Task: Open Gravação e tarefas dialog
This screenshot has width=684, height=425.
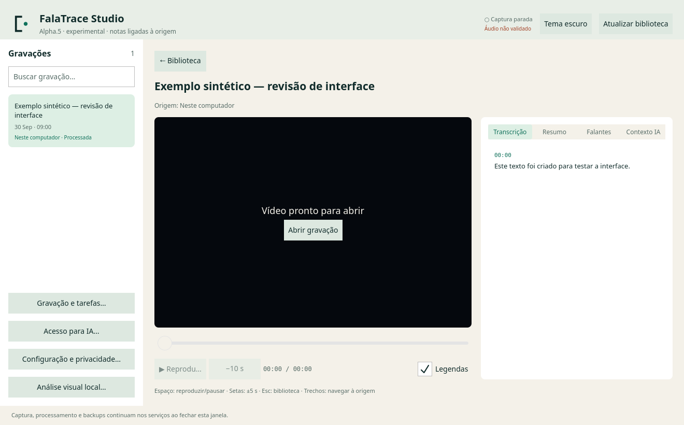Action: coord(72,303)
